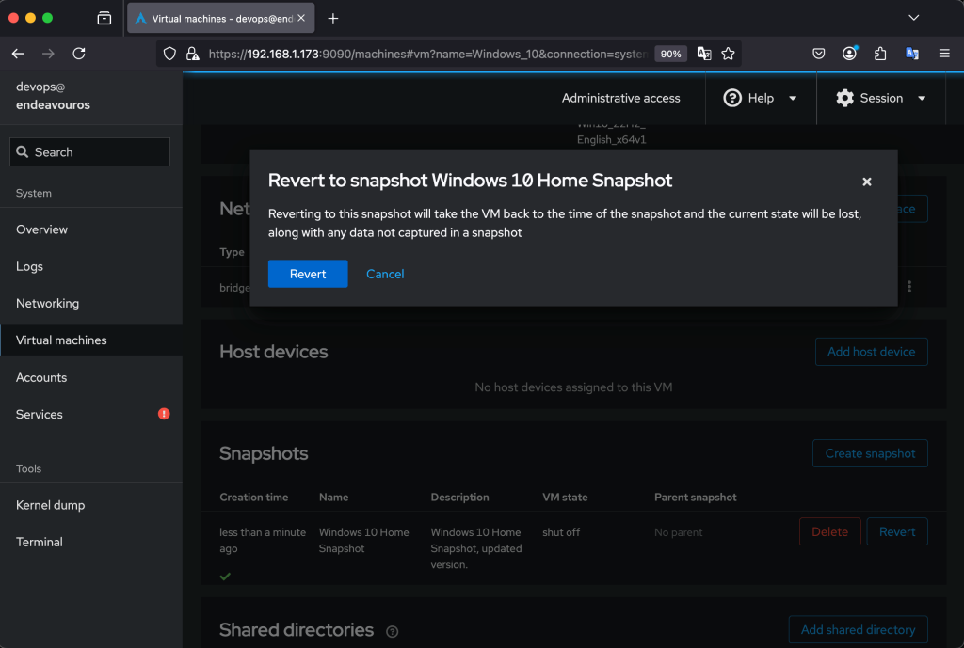Image resolution: width=964 pixels, height=648 pixels.
Task: Close the Virtual machines browser tab
Action: click(301, 19)
